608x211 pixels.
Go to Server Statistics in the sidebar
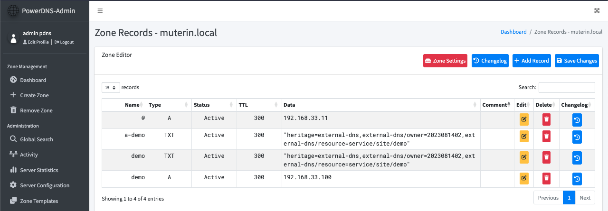pos(39,170)
